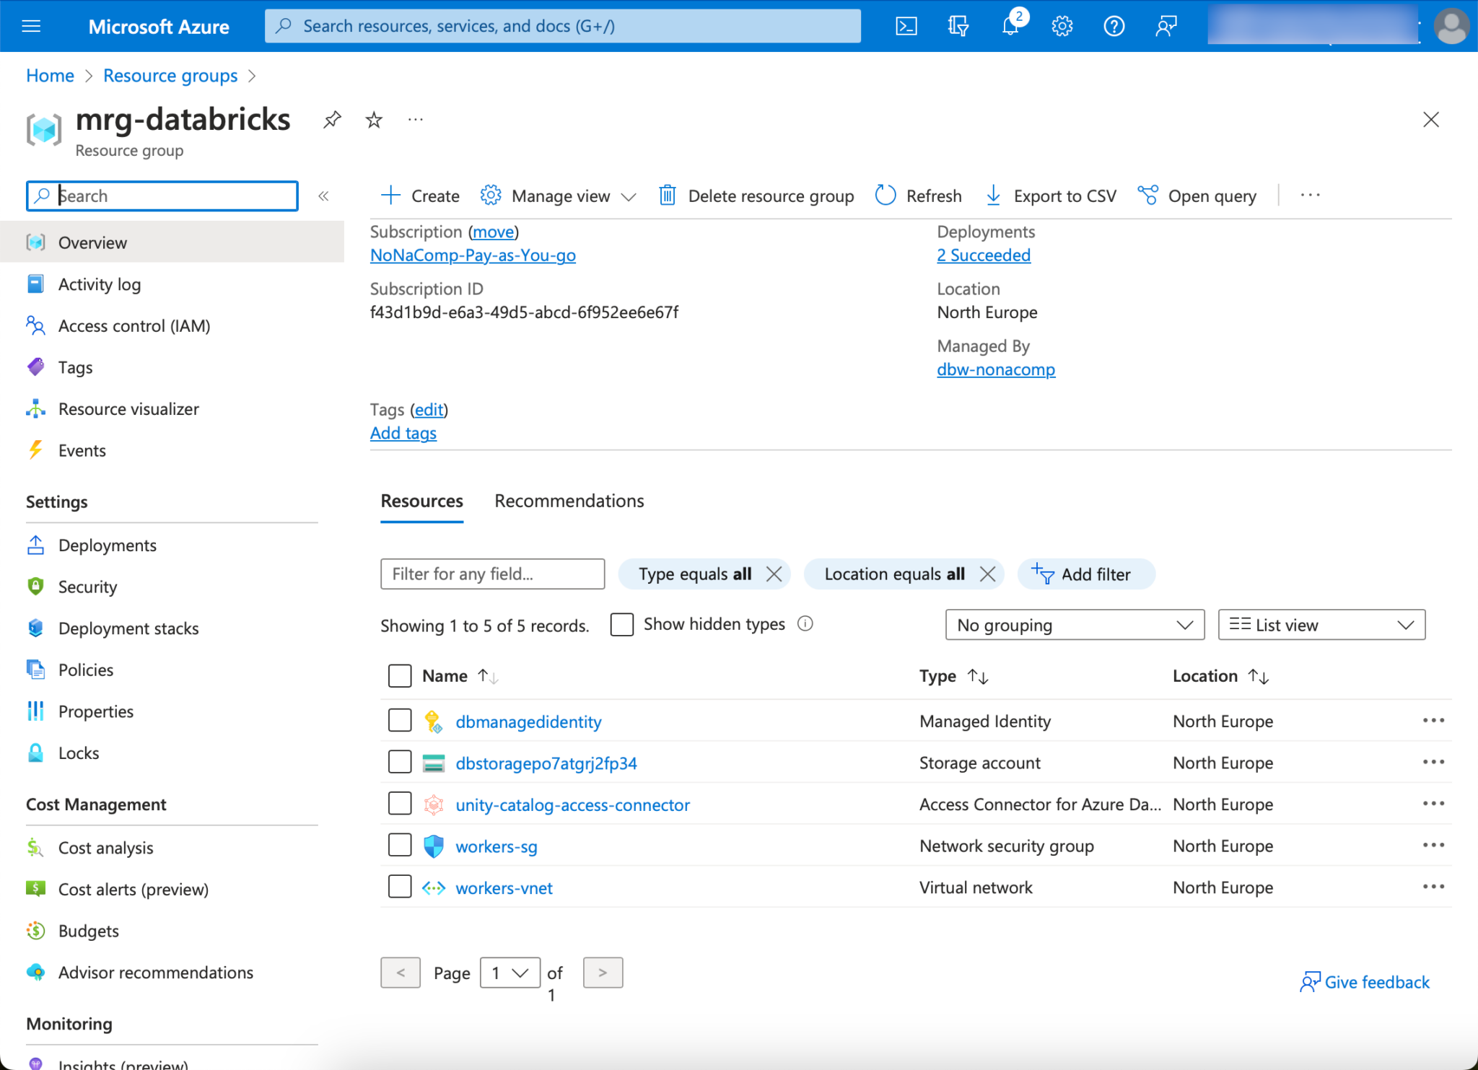Click the Refresh toolbar icon
Viewport: 1478px width, 1070px height.
pyautogui.click(x=886, y=196)
